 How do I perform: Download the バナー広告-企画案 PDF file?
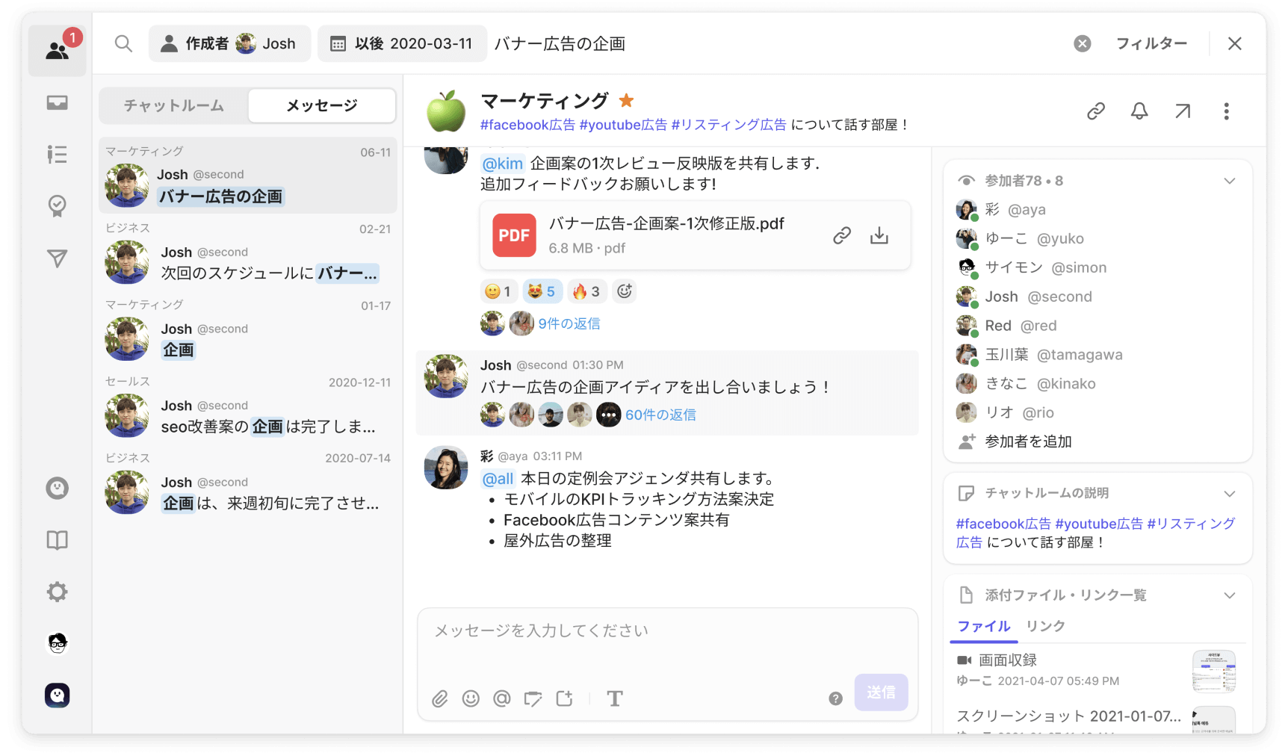879,236
